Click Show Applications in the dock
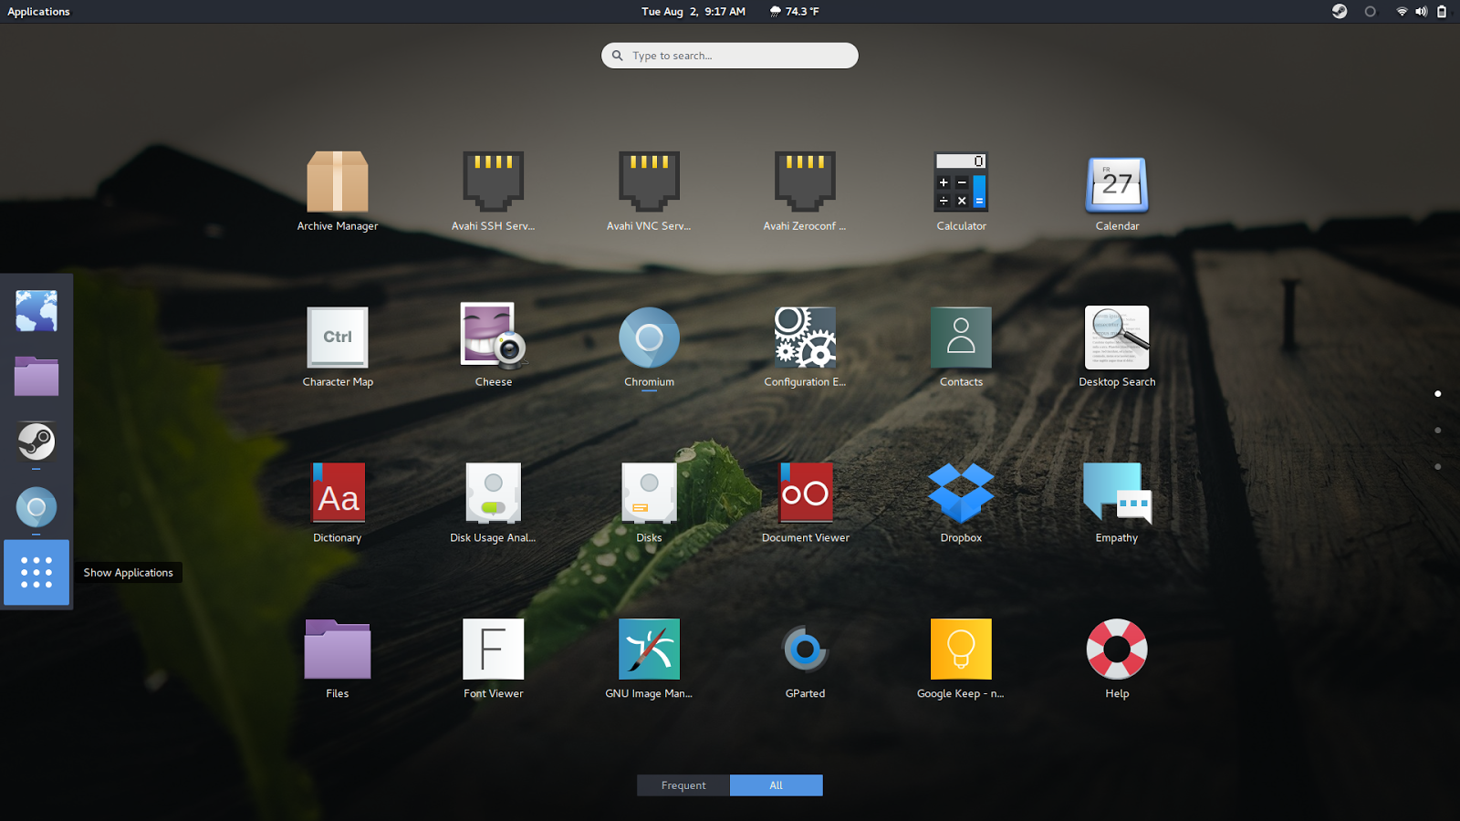1460x821 pixels. [36, 573]
